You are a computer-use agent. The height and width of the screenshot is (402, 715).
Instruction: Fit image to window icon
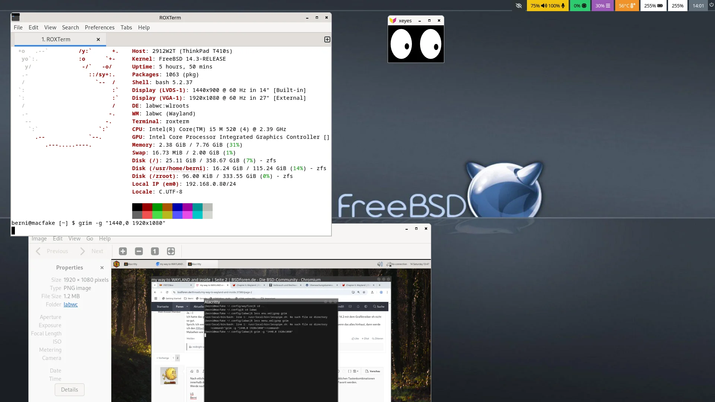point(171,251)
